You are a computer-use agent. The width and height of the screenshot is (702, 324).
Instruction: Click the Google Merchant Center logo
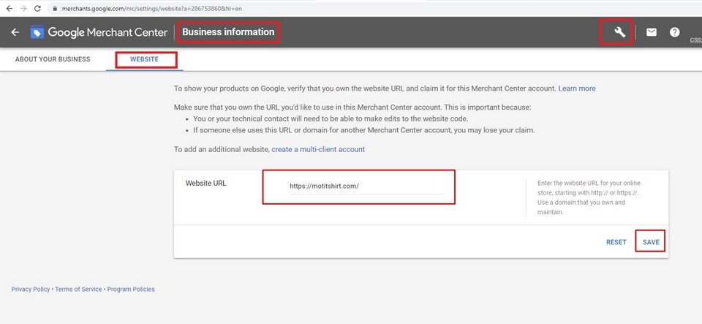[x=99, y=32]
